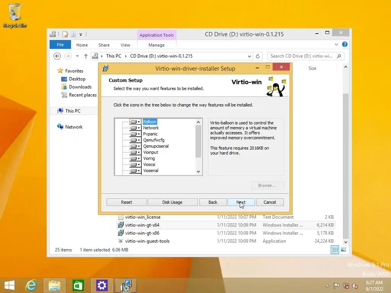Select the Qemufwcfg feature label
Viewport: 391px width, 293px height.
point(153,140)
